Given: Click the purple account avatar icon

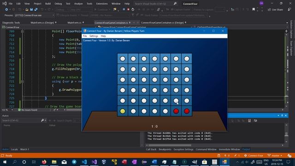Looking at the screenshot, I should [x=261, y=3].
